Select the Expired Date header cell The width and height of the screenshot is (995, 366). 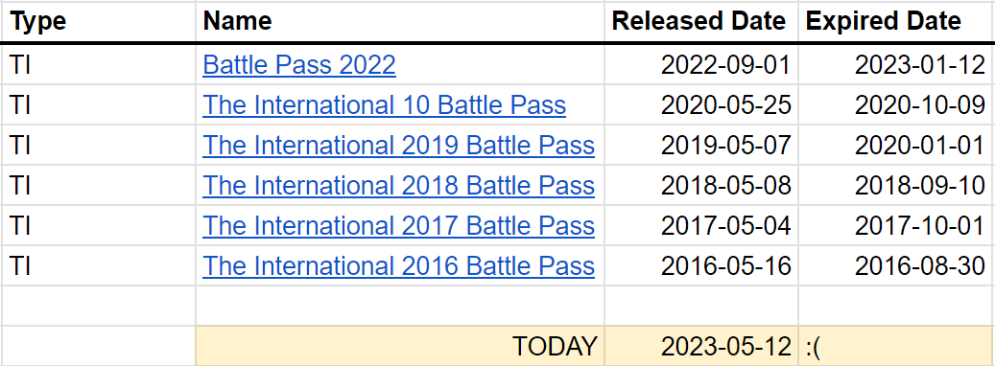coord(896,21)
